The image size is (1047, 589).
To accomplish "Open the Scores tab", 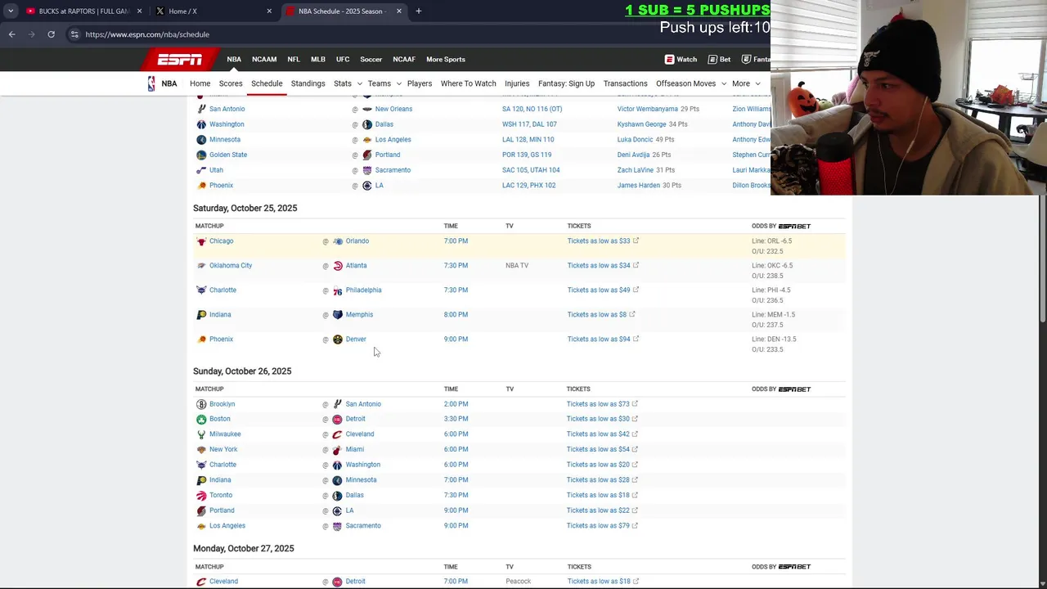I will tap(231, 83).
